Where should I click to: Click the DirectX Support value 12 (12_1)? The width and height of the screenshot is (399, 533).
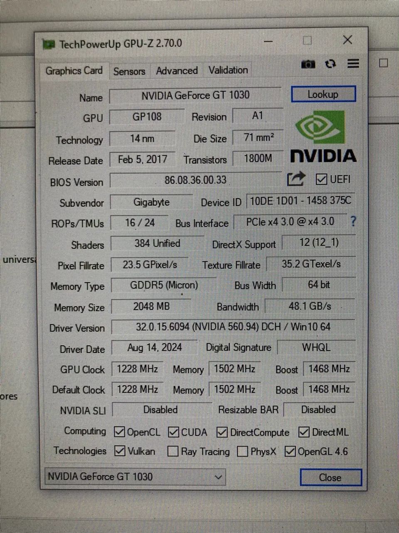point(319,242)
